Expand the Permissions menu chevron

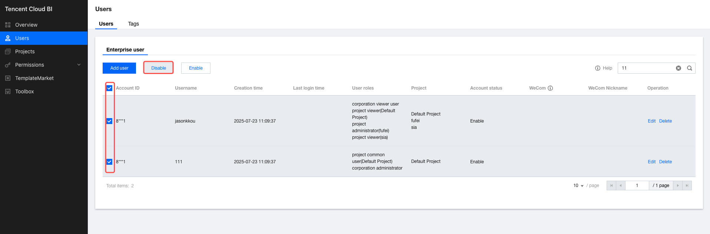[x=79, y=65]
